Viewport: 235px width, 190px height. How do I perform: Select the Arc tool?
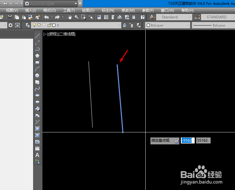37,69
